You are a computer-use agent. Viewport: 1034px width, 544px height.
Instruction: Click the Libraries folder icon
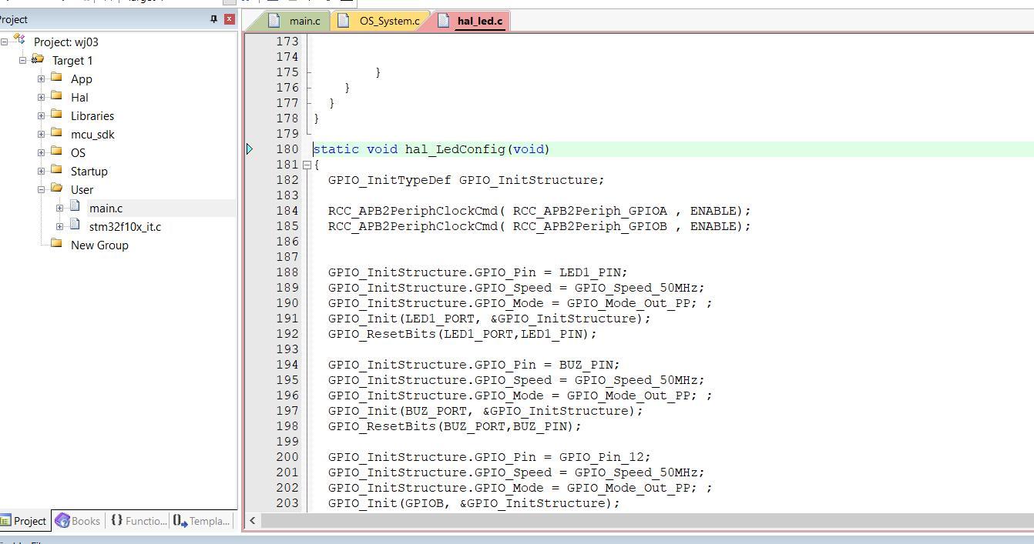pos(56,115)
